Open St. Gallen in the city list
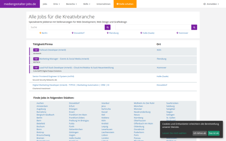226x141 pixels. [x=171, y=118]
